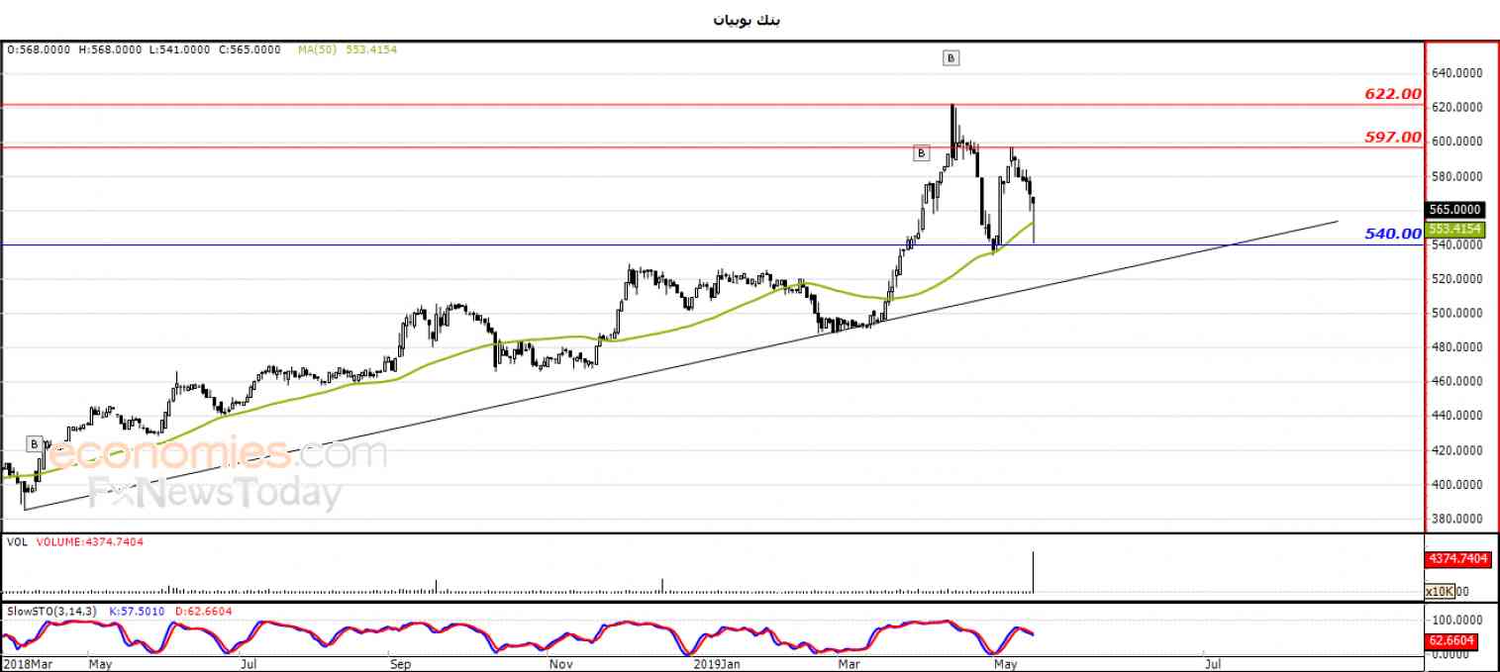Click the 440.0000 price axis label
Viewport: 1500px width, 672px height.
[x=1456, y=417]
